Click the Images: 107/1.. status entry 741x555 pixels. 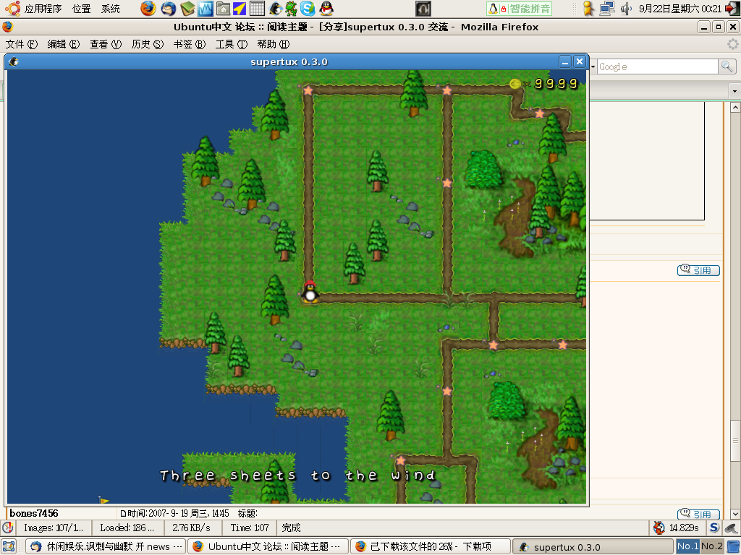(54, 528)
